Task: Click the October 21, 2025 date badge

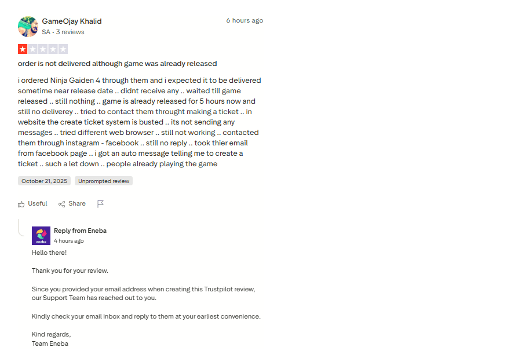Action: [44, 181]
